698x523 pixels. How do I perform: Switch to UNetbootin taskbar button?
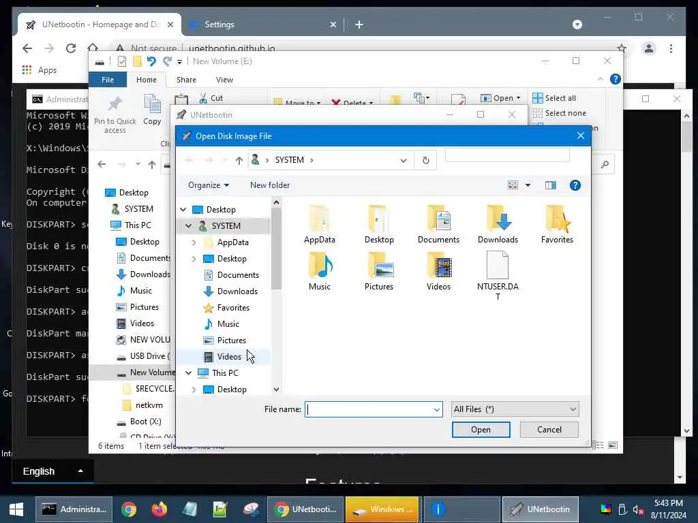click(x=540, y=509)
